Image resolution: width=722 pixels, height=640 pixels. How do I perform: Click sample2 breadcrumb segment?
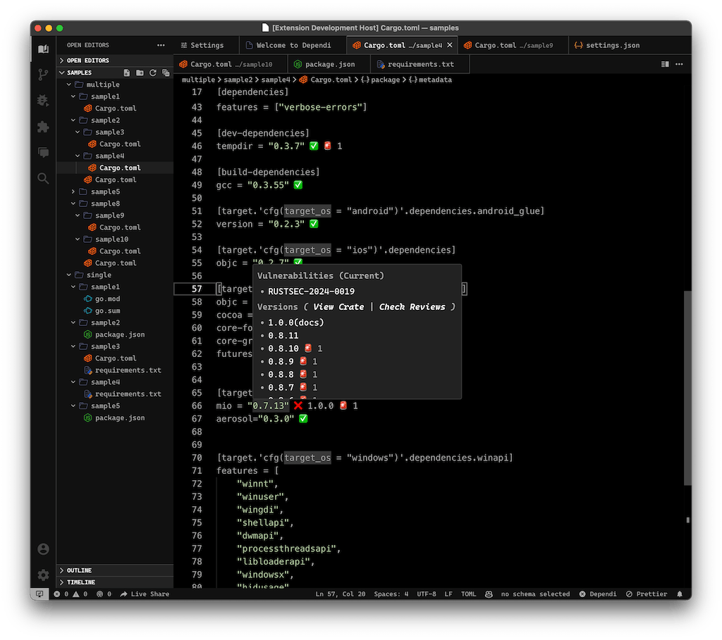(x=238, y=80)
